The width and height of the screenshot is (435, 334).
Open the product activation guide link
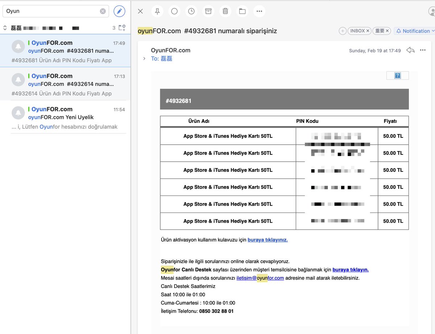point(268,240)
